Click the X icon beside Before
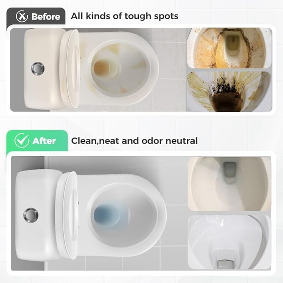 pos(22,16)
